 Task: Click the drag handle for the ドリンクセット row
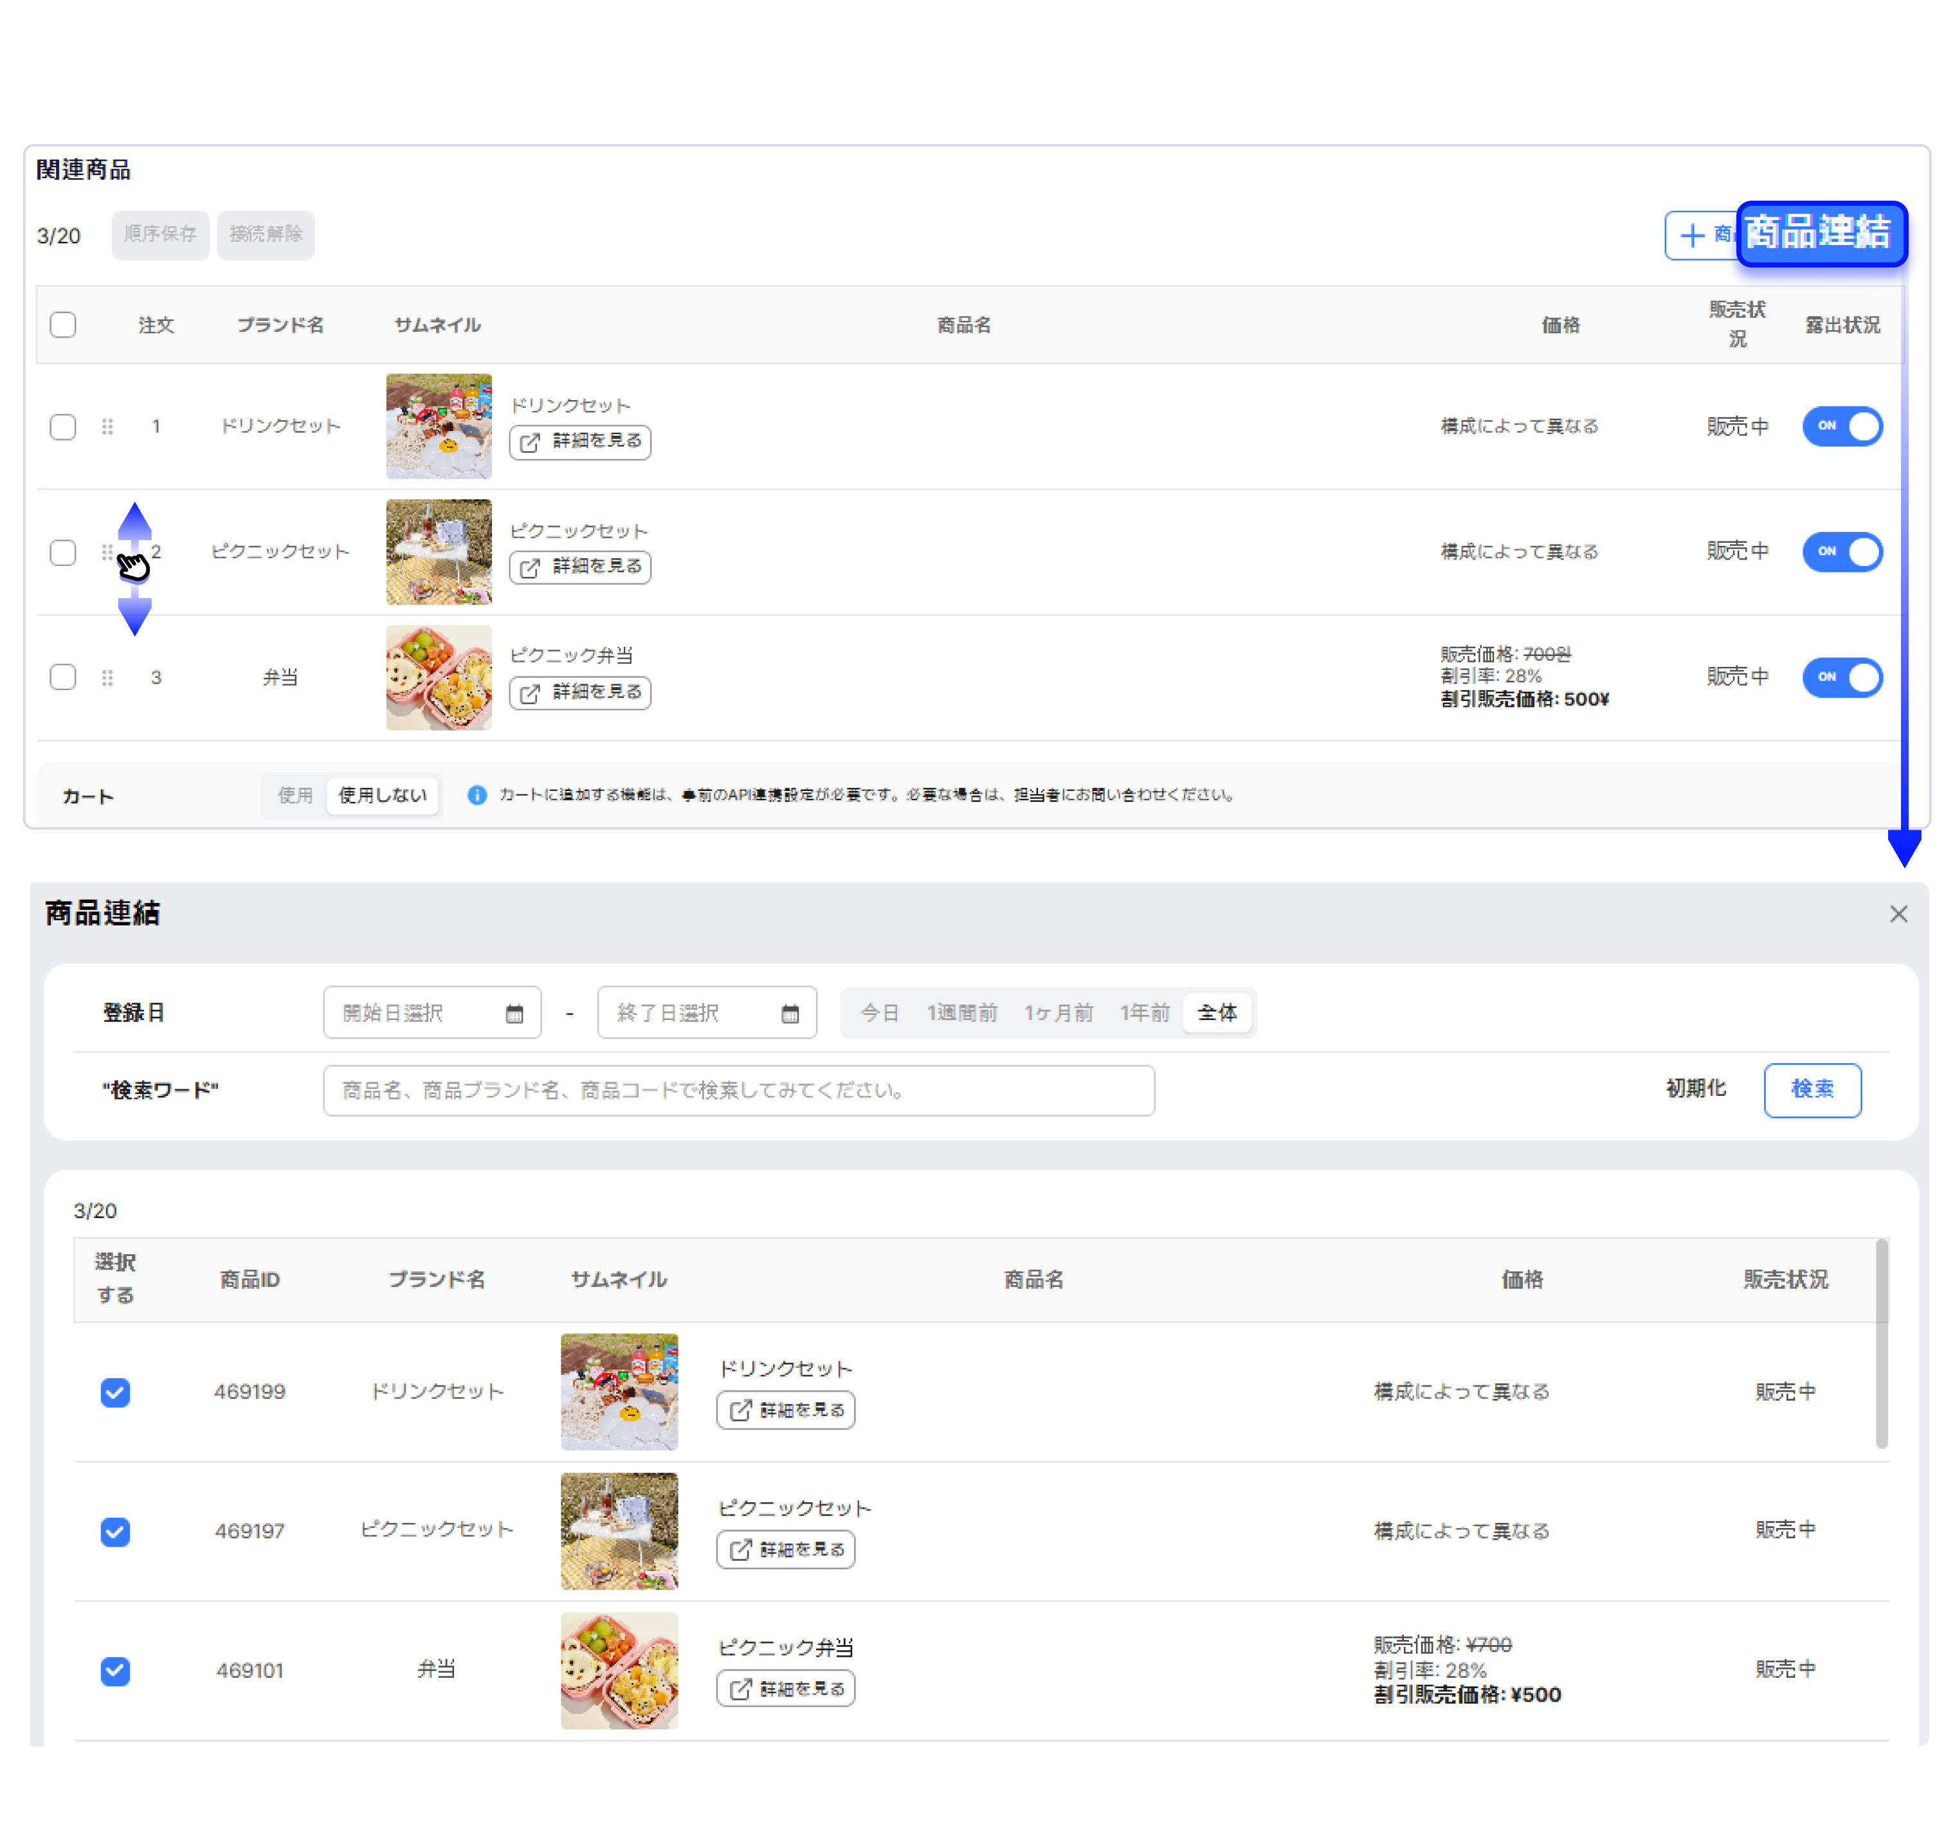tap(107, 427)
